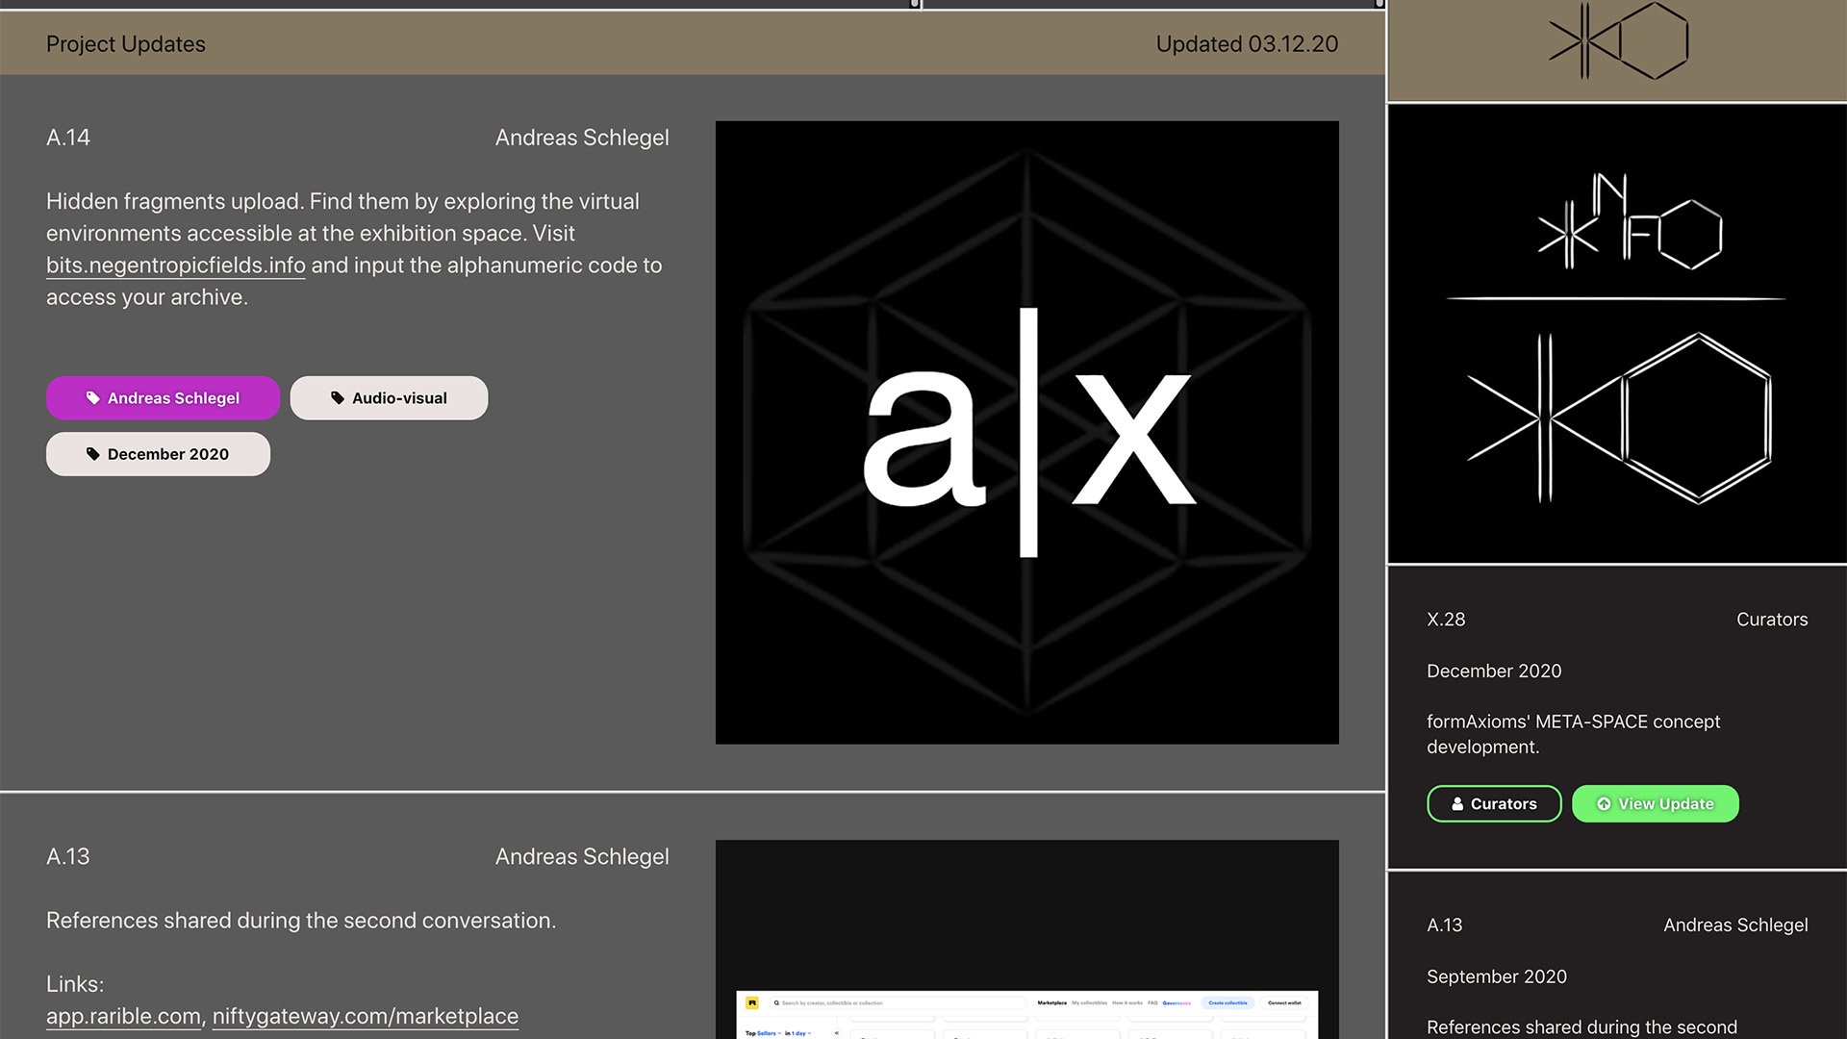
Task: Click the Project Updates header title
Action: tap(126, 44)
